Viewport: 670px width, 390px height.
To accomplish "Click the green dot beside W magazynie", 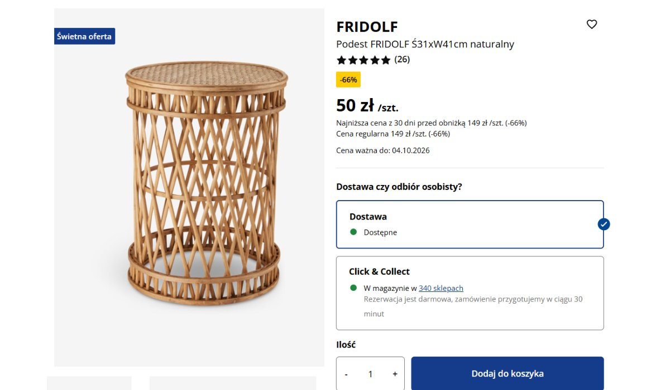I will click(353, 288).
